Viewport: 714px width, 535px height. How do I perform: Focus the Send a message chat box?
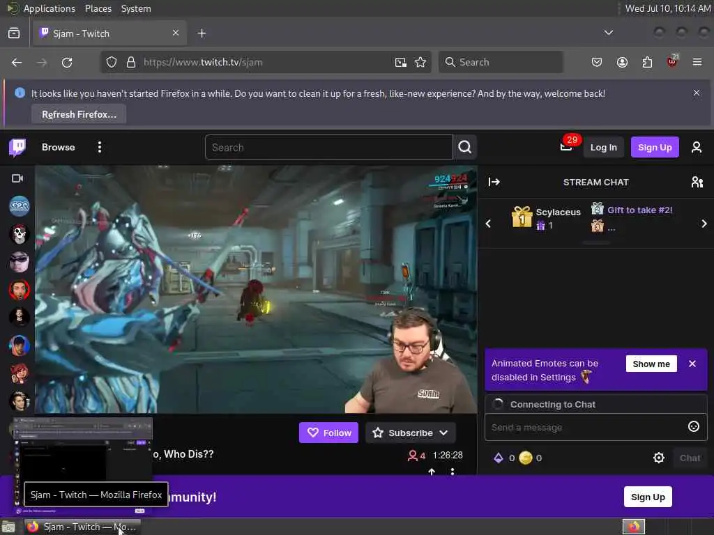(x=586, y=427)
